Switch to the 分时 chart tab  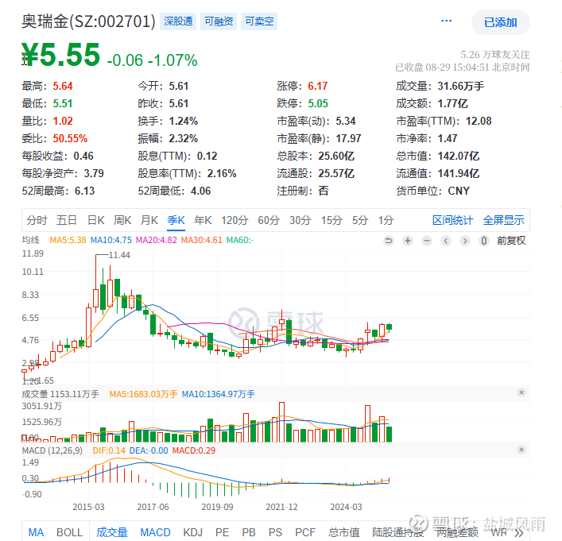[37, 220]
